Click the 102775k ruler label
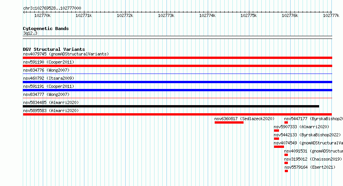 [249, 15]
